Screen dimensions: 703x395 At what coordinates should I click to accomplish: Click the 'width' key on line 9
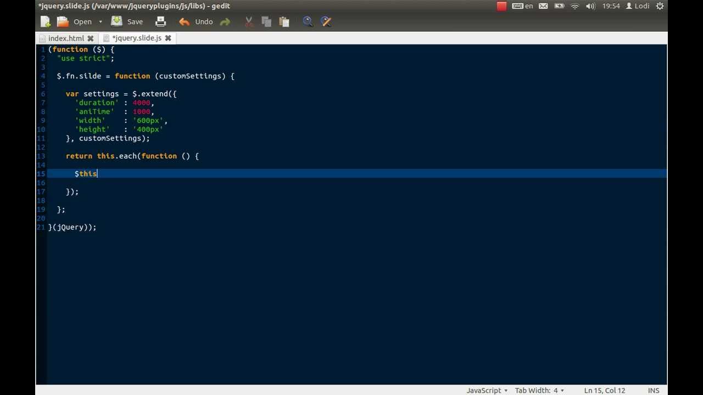(90, 121)
